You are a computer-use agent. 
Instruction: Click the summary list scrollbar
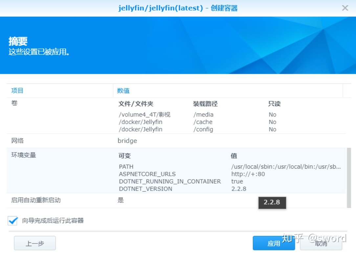tap(349, 178)
